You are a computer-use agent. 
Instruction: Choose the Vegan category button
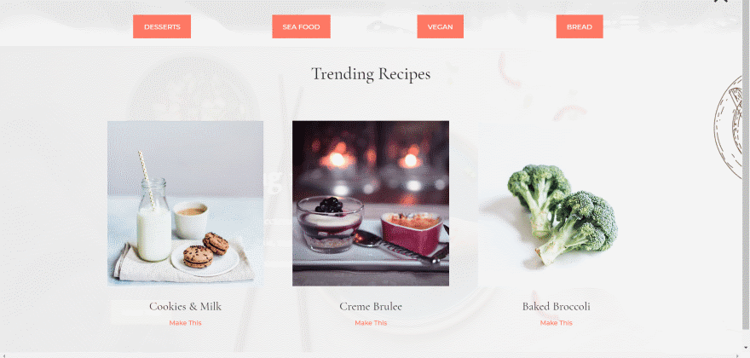440,26
